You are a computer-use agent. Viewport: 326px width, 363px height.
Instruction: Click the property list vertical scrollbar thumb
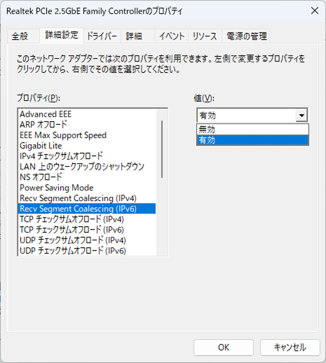coord(162,149)
